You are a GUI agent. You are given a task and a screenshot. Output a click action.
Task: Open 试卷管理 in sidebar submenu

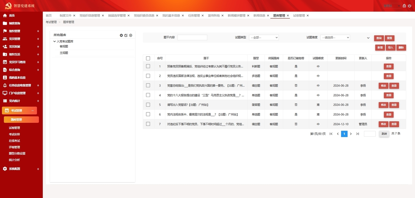click(14, 128)
